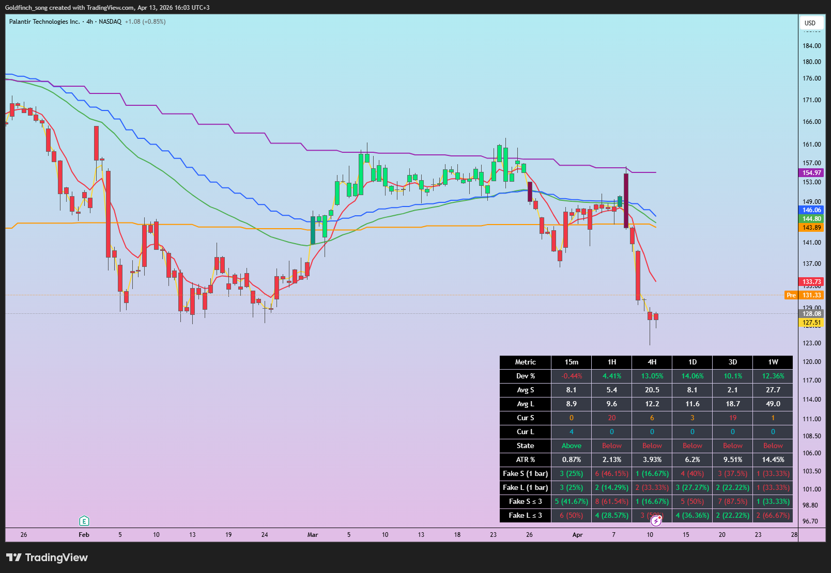The image size is (831, 573).
Task: Click the Metric header cell
Action: pos(526,362)
